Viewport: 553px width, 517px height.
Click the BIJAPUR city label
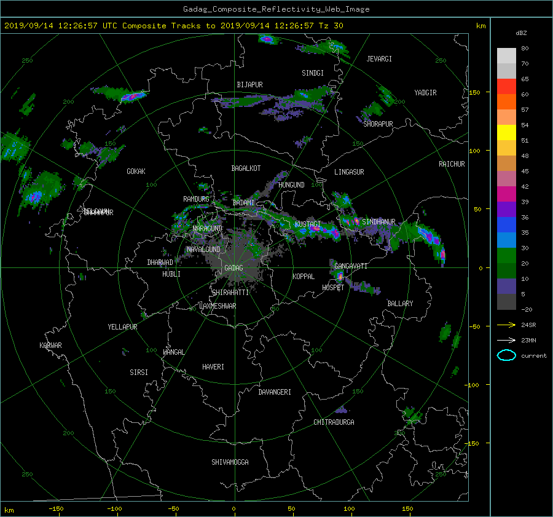tap(249, 85)
